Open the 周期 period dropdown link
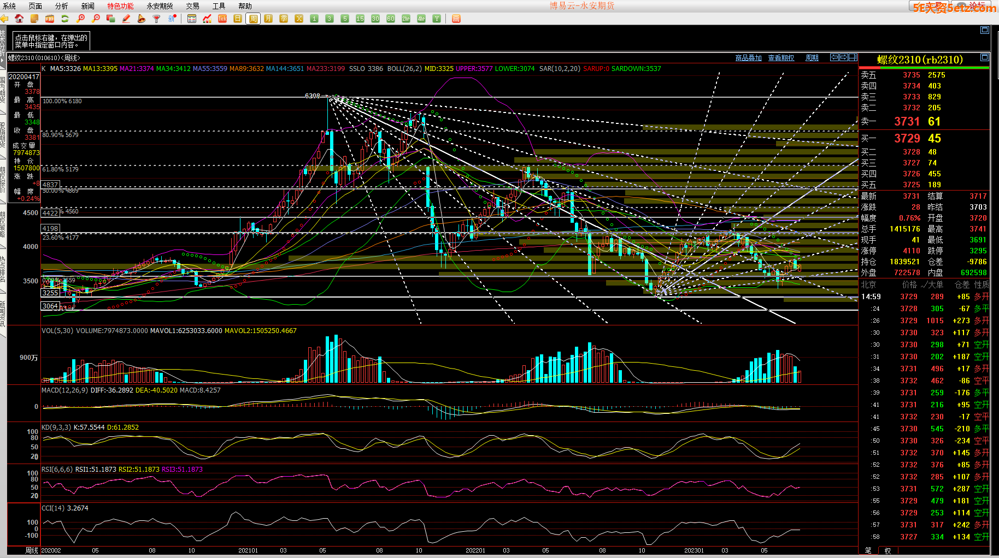Image resolution: width=999 pixels, height=558 pixels. [812, 58]
